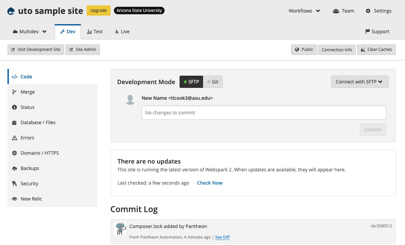Open the Security section in sidebar

coord(52,184)
